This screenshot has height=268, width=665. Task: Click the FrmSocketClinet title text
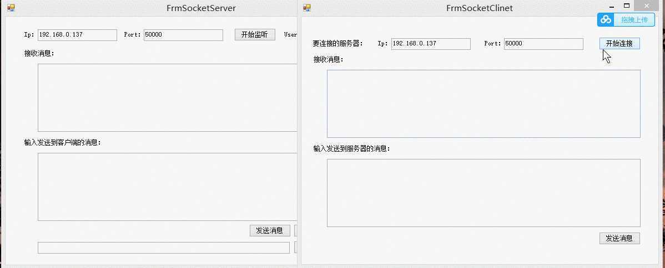pyautogui.click(x=480, y=8)
